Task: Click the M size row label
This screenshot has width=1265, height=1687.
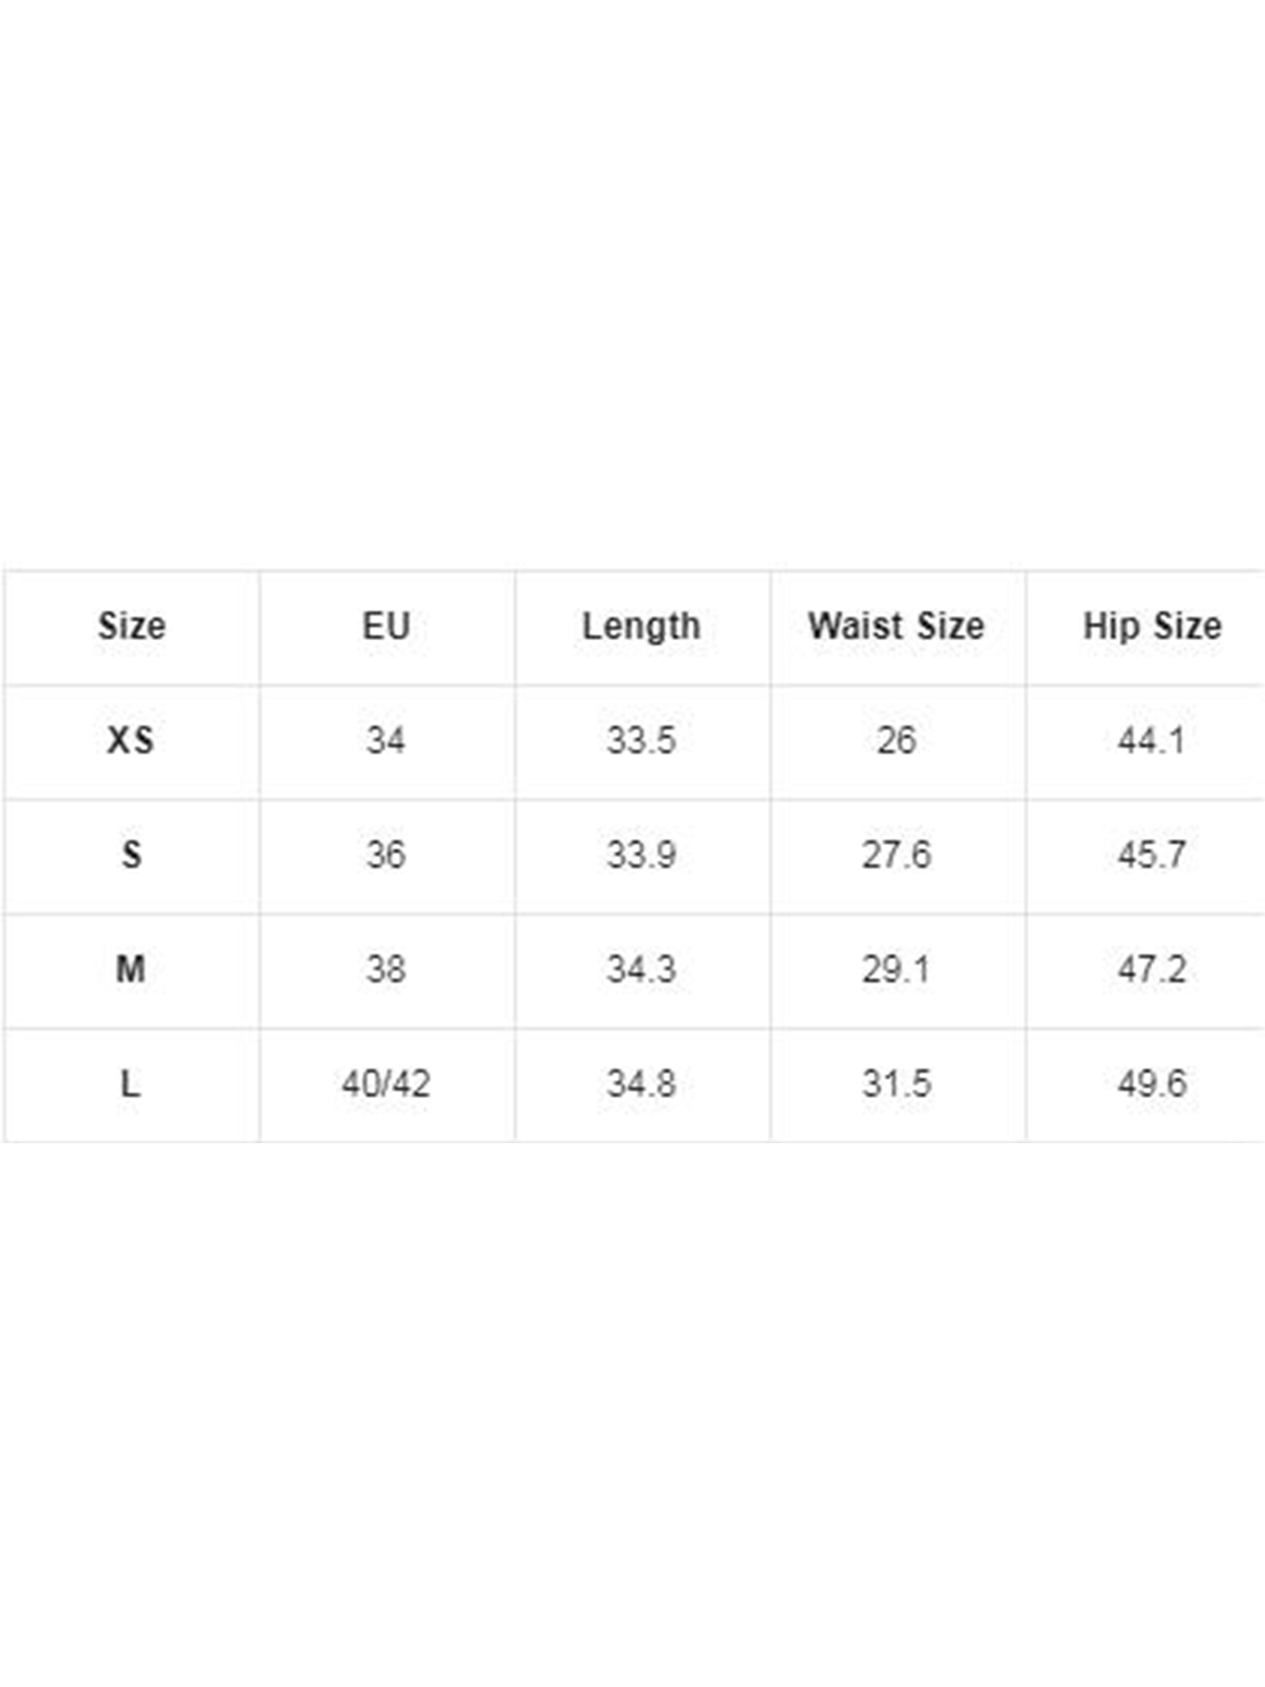Action: coord(131,969)
